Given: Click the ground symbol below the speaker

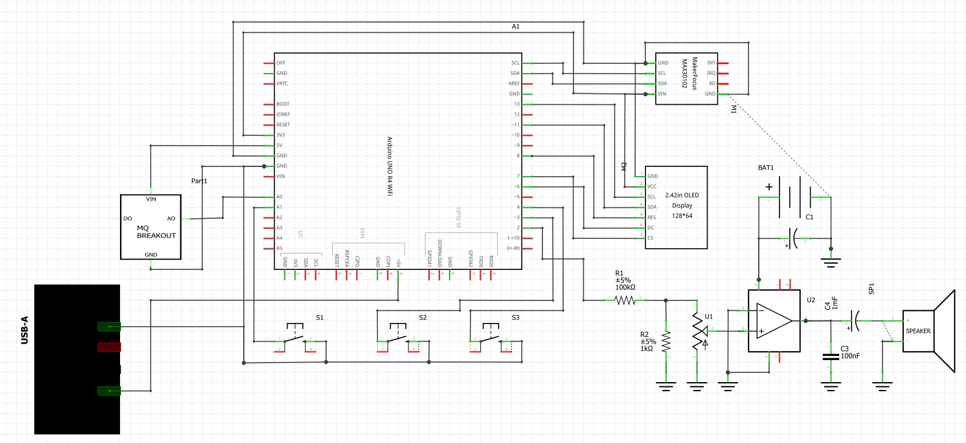Looking at the screenshot, I should pyautogui.click(x=883, y=386).
